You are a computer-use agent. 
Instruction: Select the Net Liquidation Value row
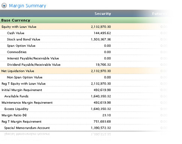pos(85,71)
